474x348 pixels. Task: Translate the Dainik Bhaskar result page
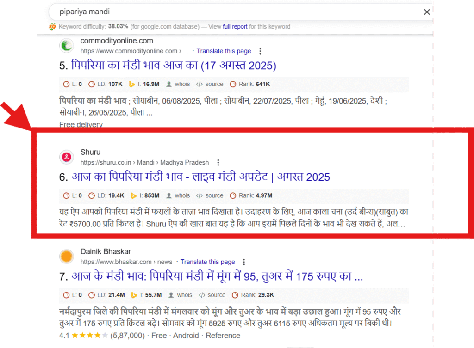coord(208,262)
